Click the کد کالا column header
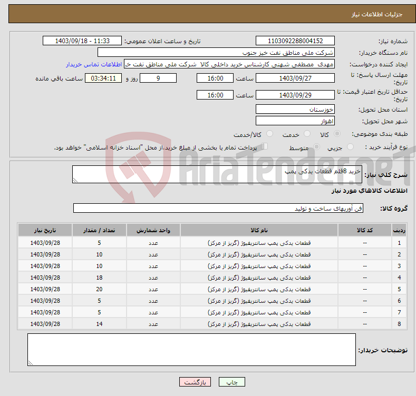416x396 pixels. coord(365,230)
